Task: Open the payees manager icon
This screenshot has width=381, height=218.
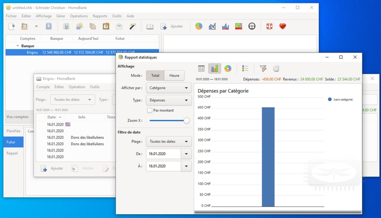Action: 80,26
